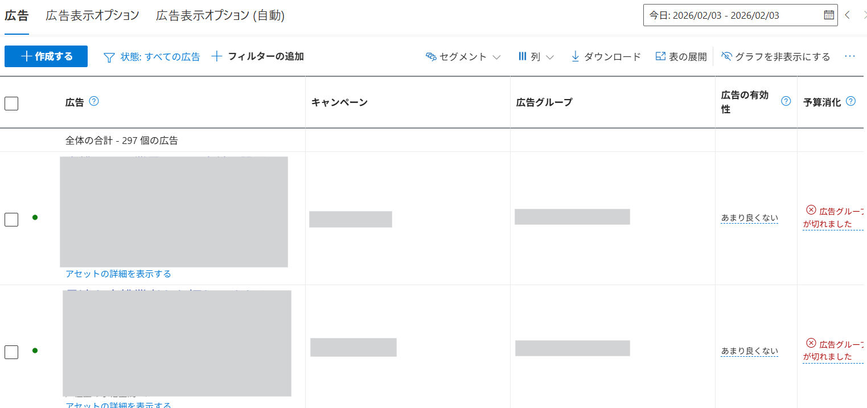This screenshot has width=867, height=408.
Task: Click the calendar icon in date range
Action: (x=829, y=15)
